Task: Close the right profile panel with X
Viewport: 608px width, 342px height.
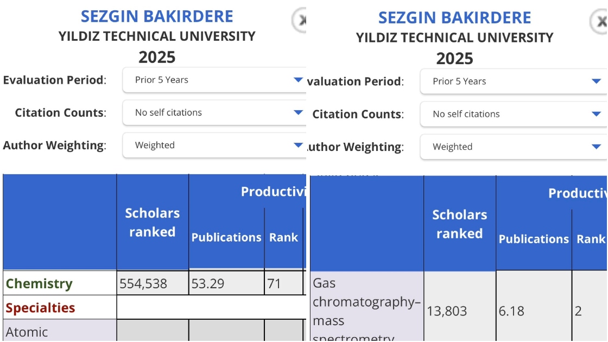Action: 600,22
